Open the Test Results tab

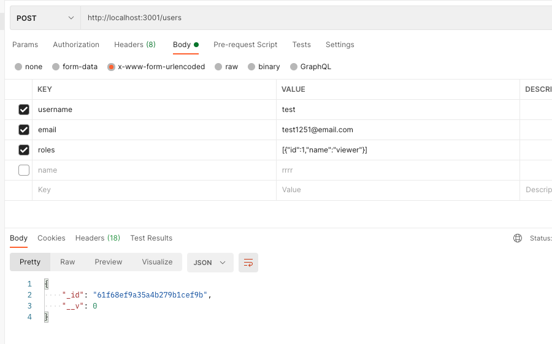151,238
